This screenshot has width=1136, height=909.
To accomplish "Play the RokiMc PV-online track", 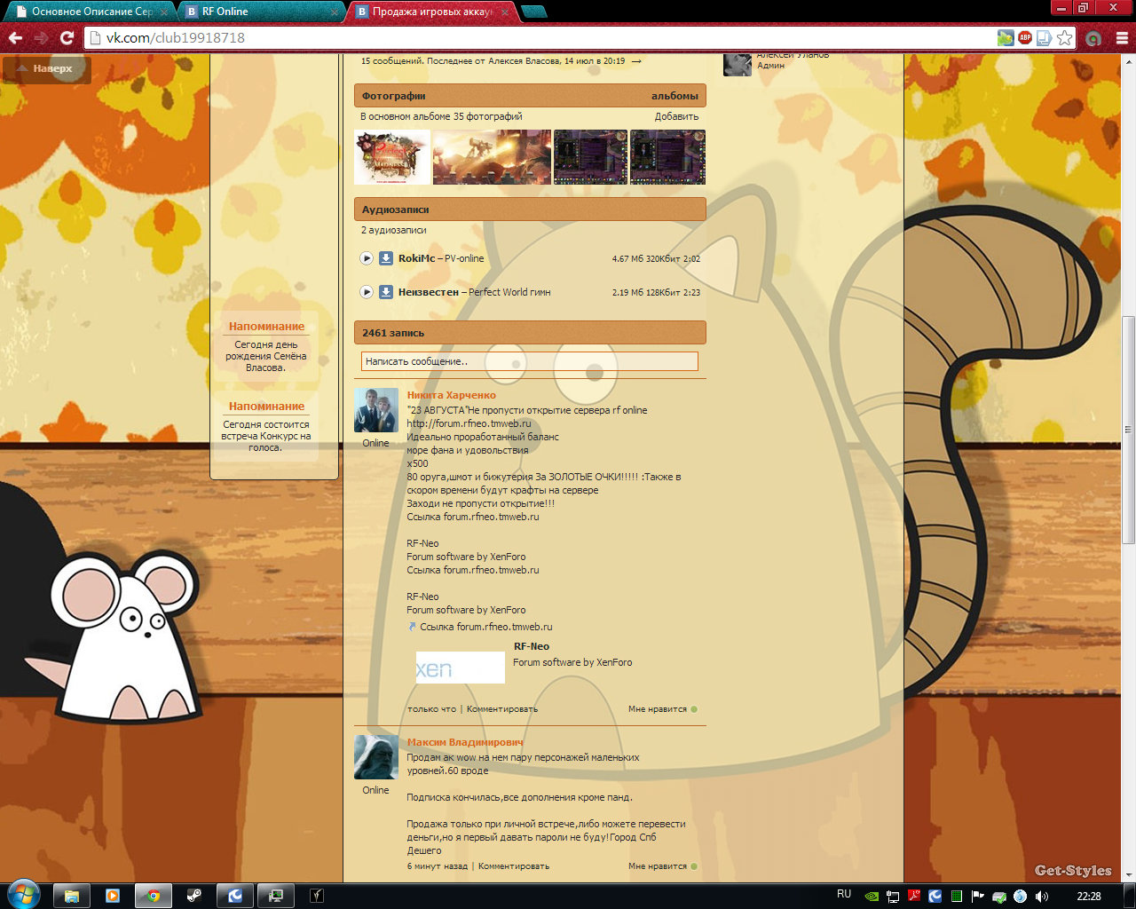I will coord(367,258).
